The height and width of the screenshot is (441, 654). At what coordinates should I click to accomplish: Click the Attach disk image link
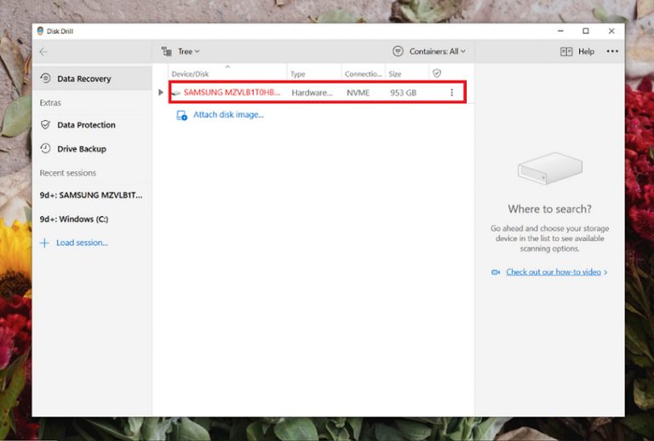[227, 115]
